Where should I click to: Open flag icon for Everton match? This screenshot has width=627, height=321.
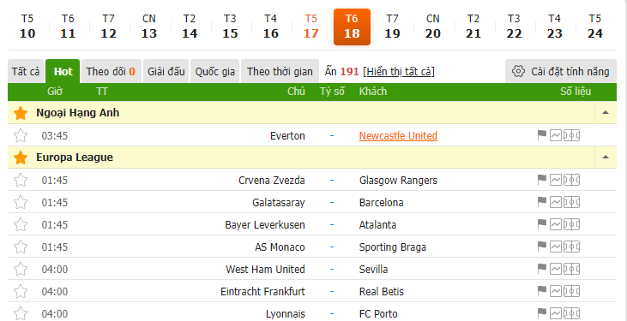[x=542, y=136]
